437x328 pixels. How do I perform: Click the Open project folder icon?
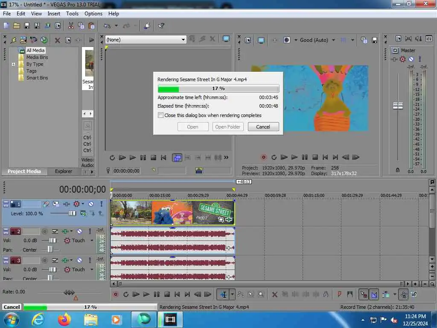coord(17,26)
